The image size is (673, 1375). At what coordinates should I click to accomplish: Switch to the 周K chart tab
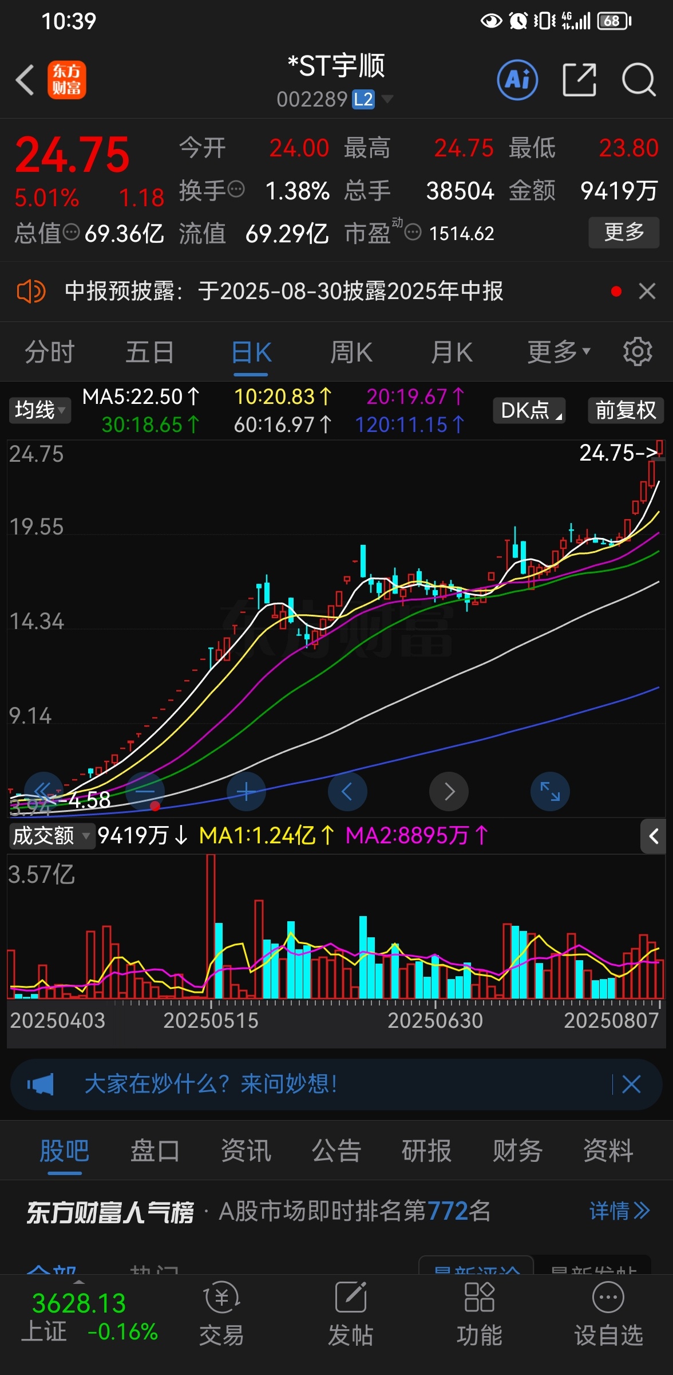[351, 352]
